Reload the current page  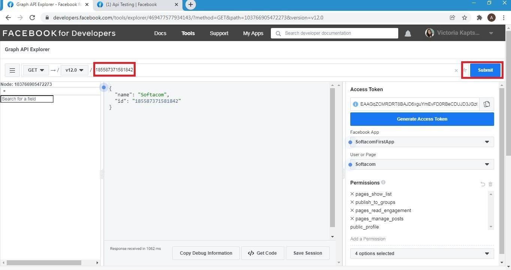(32, 18)
